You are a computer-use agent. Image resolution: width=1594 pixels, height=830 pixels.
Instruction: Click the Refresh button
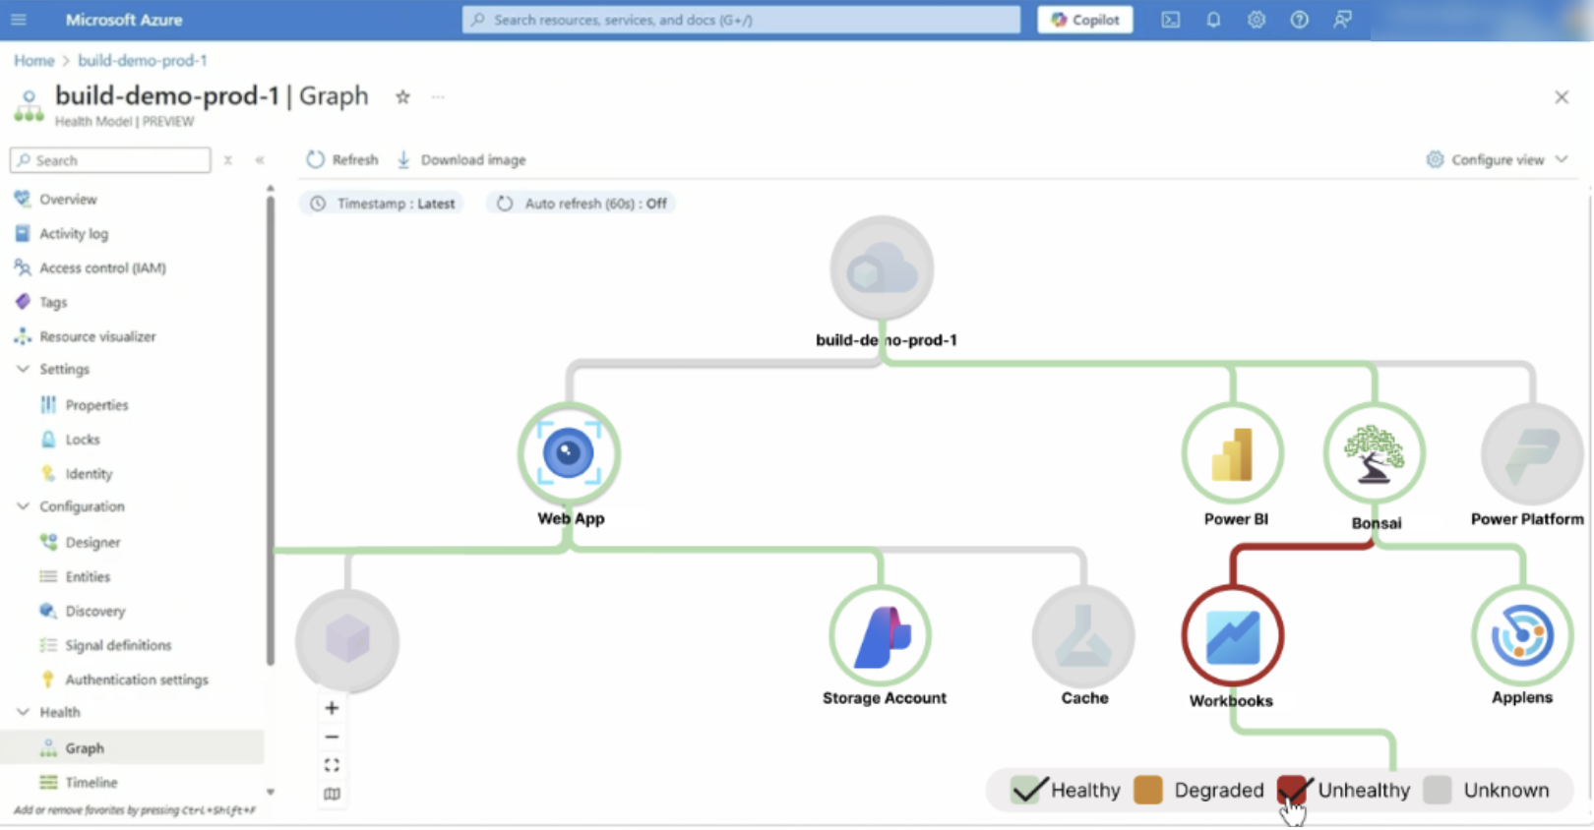point(342,159)
